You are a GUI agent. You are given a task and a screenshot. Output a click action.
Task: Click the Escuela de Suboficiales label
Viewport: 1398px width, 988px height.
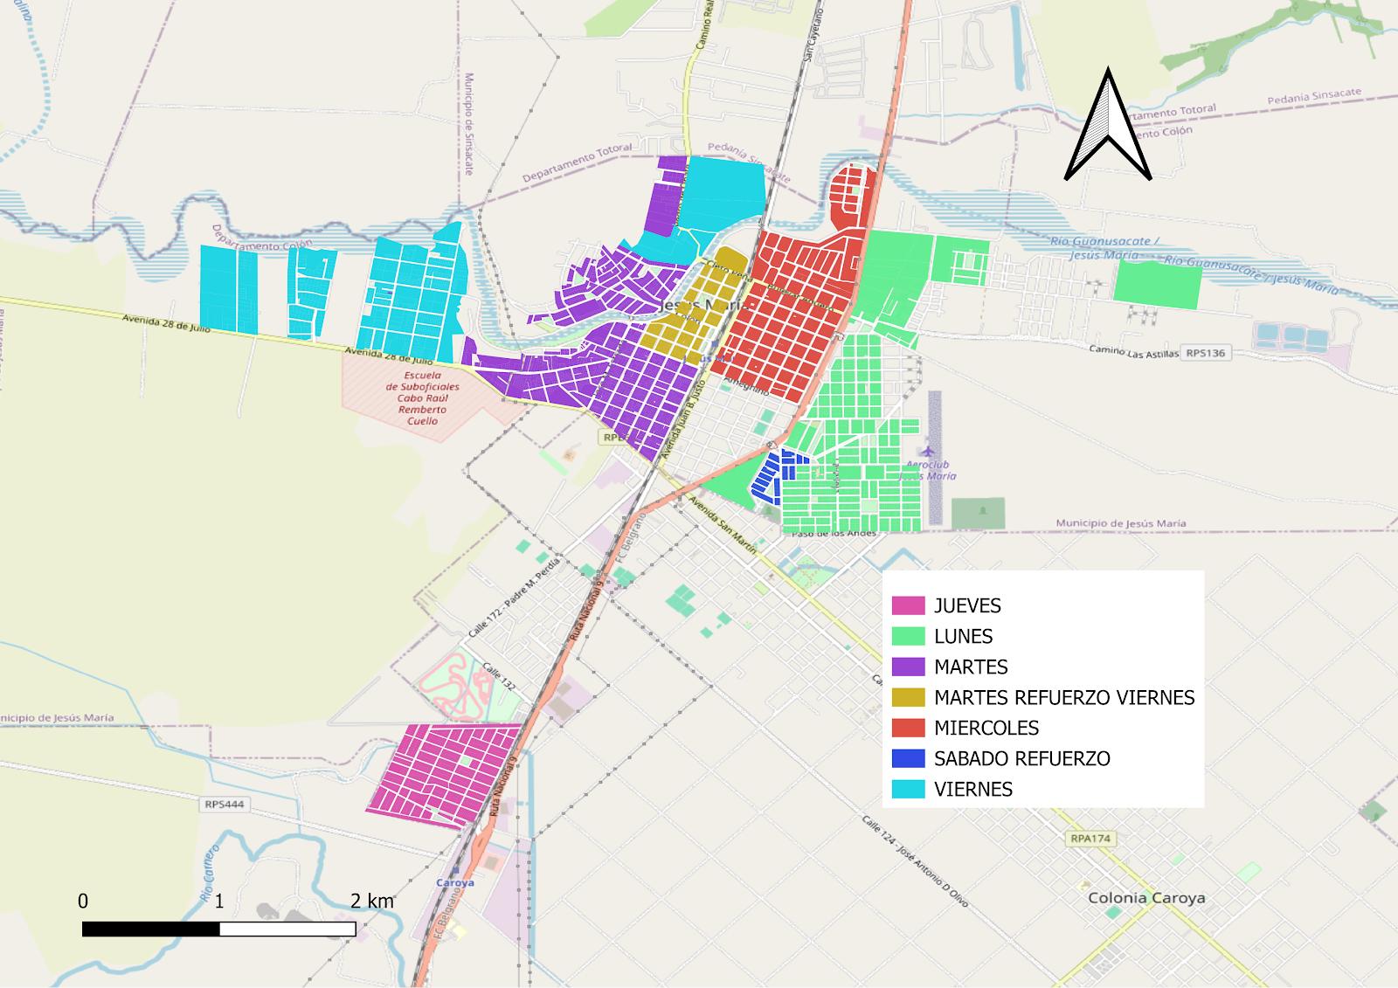[423, 398]
